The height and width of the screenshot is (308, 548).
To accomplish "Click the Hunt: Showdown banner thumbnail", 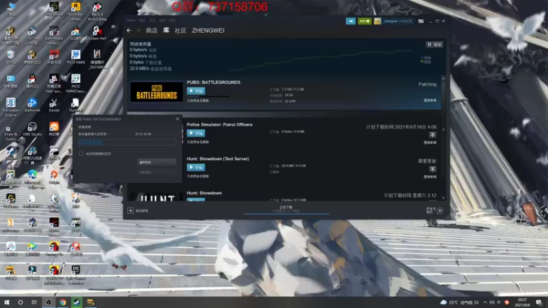I will 157,196.
